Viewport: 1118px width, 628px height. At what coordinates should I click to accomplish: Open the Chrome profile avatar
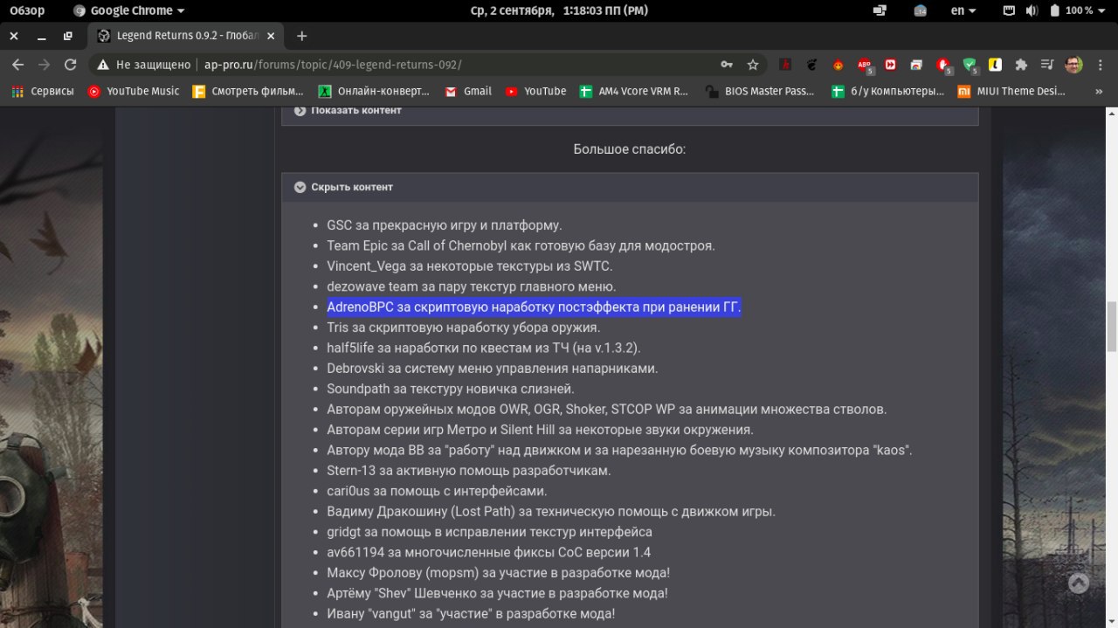1074,65
